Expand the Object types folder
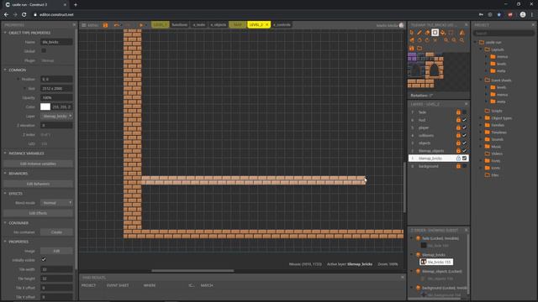Image resolution: width=538 pixels, height=302 pixels. coord(481,117)
